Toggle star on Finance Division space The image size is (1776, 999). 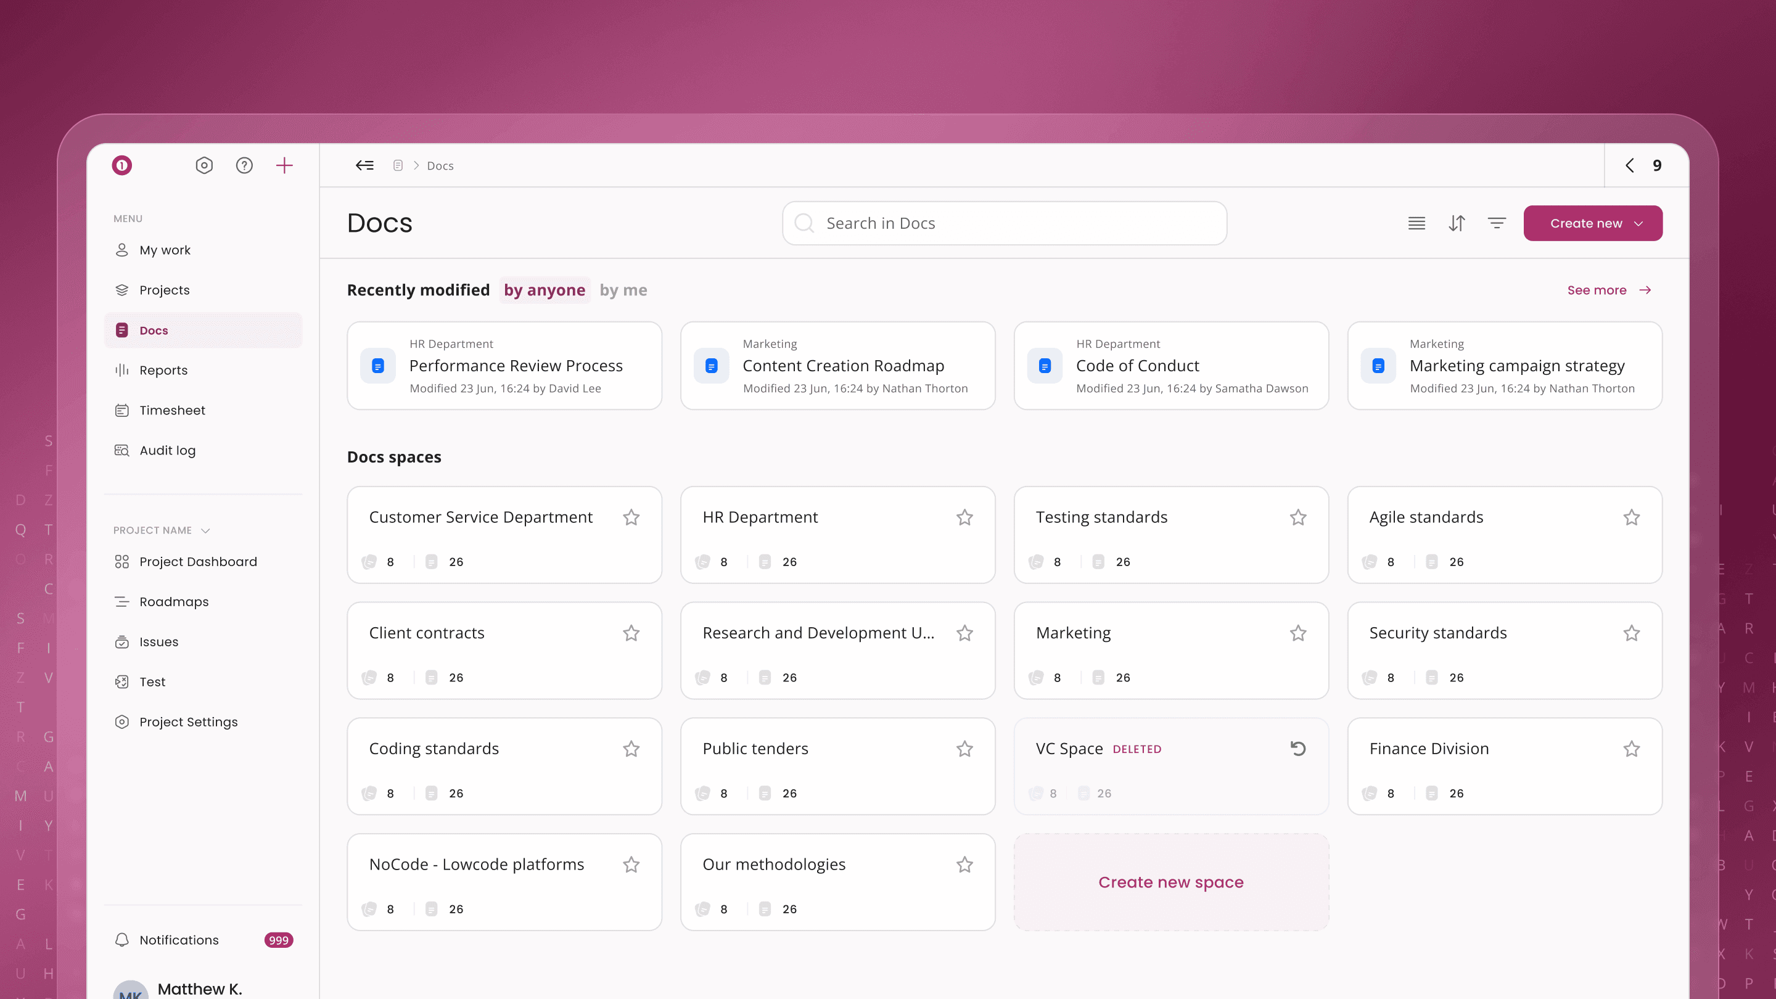click(x=1631, y=749)
